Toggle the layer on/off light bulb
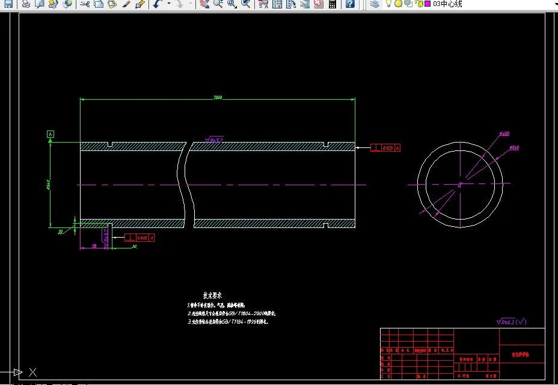Viewport: 558px width, 385px height. pos(389,4)
